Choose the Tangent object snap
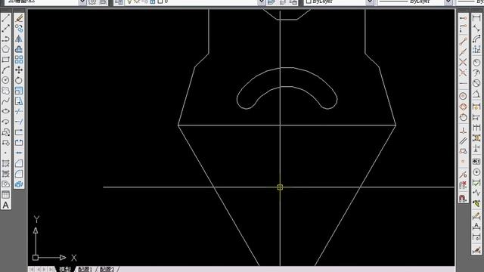Image resolution: width=484 pixels, height=272 pixels. [463, 117]
